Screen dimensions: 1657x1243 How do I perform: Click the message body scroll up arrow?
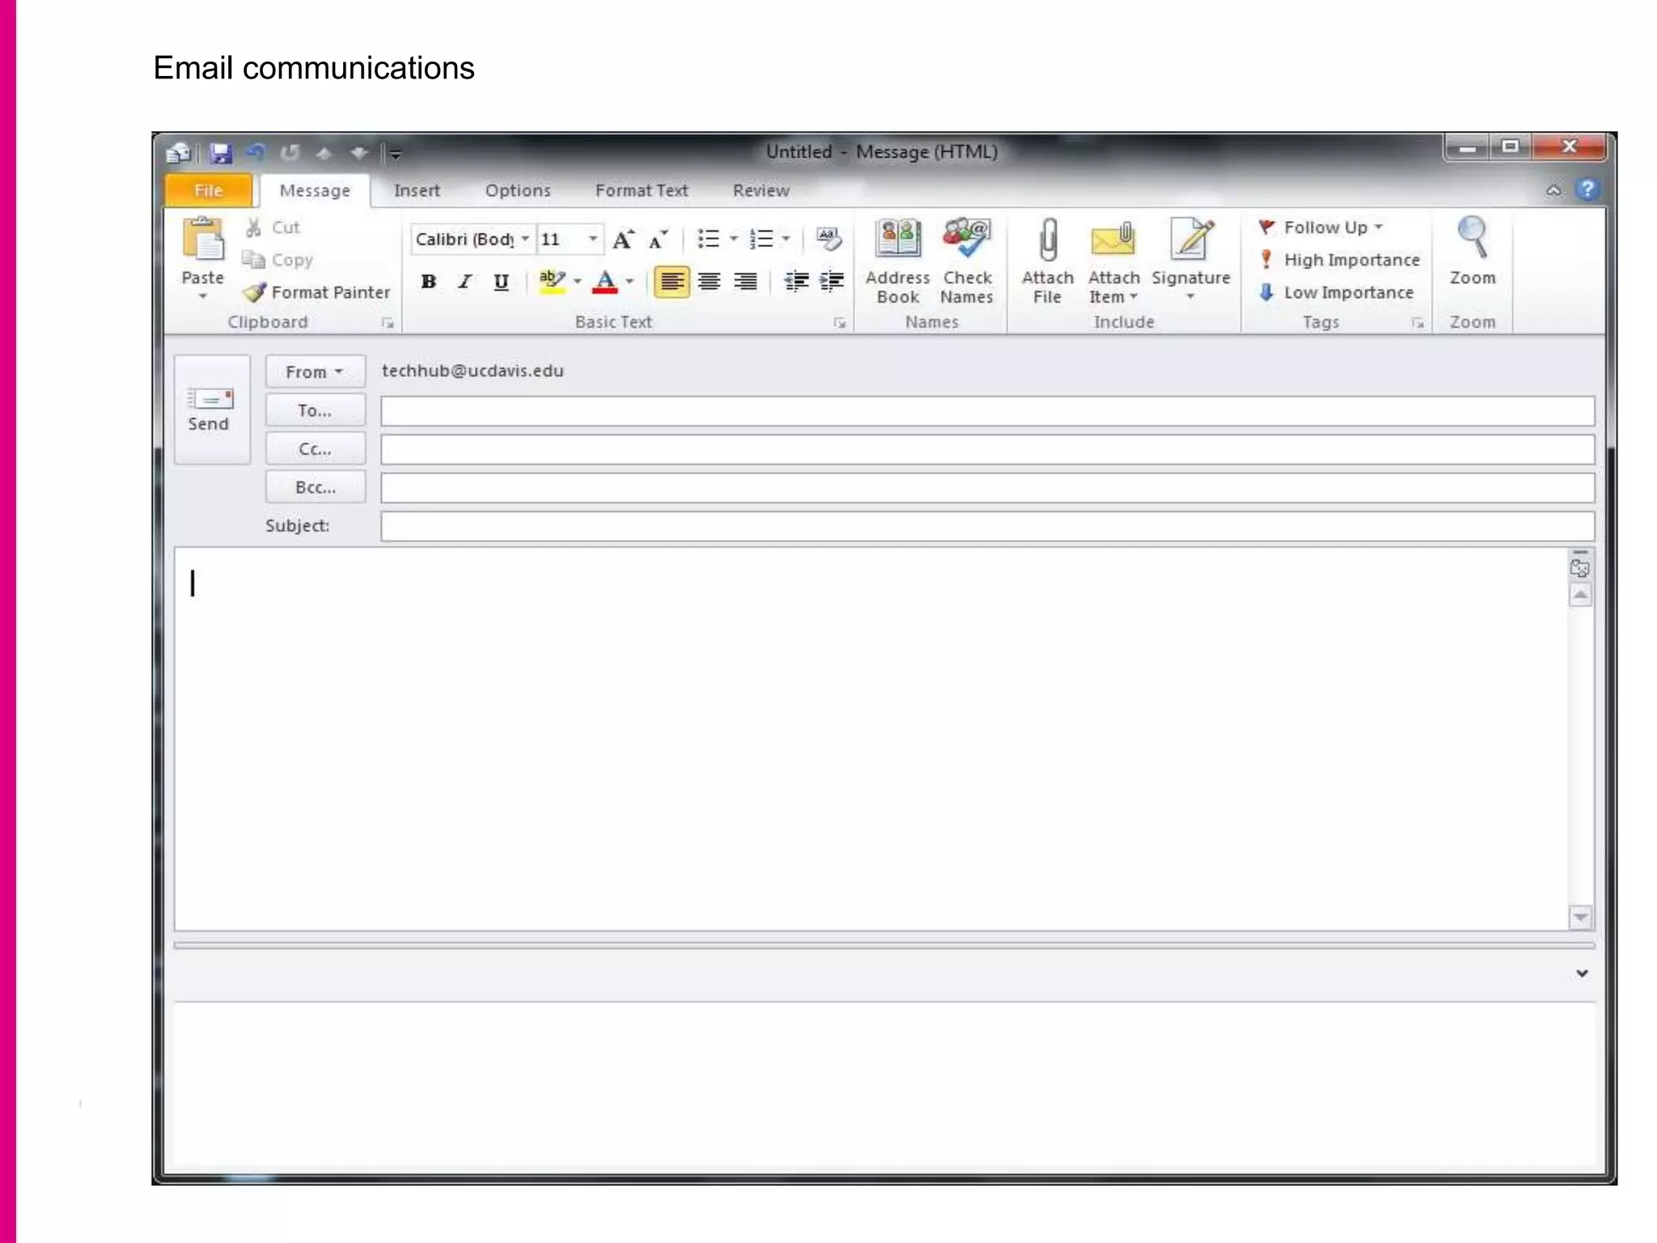pos(1580,596)
